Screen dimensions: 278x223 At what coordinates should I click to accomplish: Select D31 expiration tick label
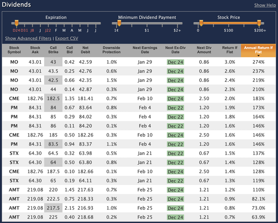[x=24, y=31]
